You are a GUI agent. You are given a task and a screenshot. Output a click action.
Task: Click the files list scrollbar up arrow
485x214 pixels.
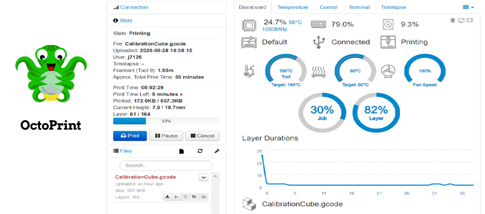[215, 176]
